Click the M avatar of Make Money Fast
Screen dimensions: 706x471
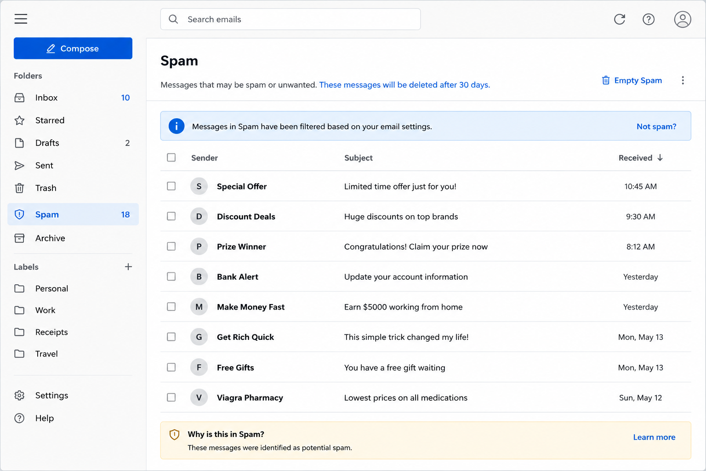click(199, 307)
